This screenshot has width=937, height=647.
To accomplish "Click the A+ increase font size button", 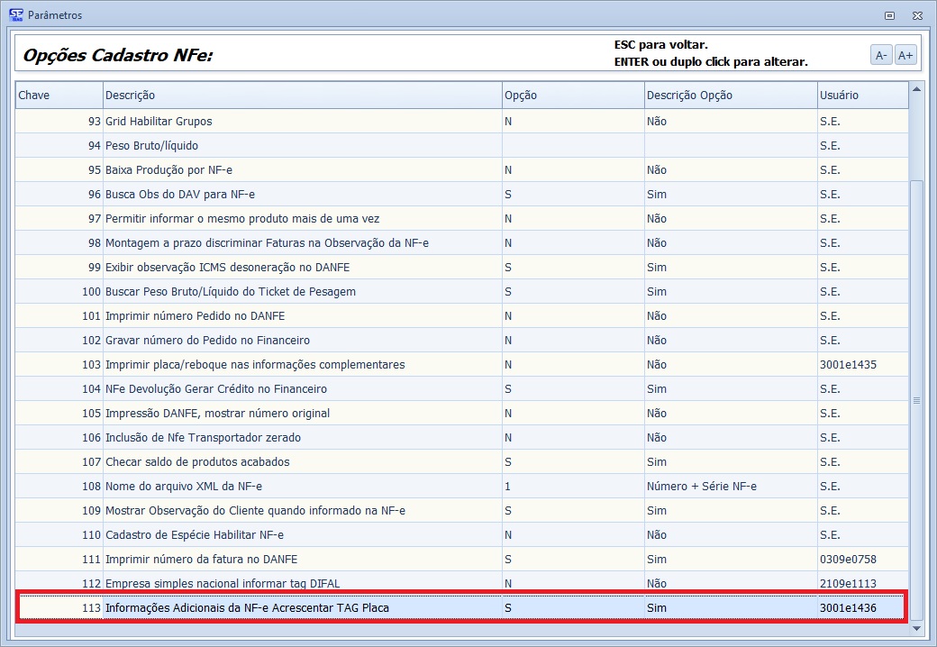I will click(x=905, y=56).
